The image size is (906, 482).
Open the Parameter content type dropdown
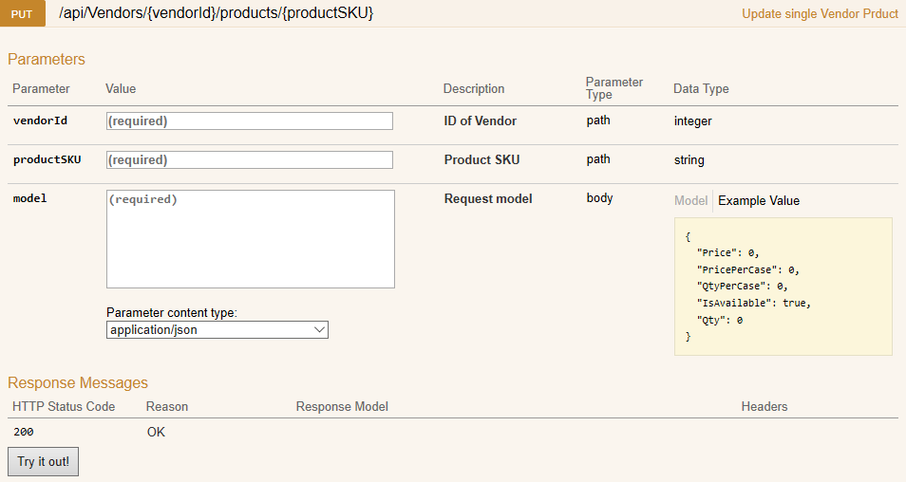coord(217,329)
